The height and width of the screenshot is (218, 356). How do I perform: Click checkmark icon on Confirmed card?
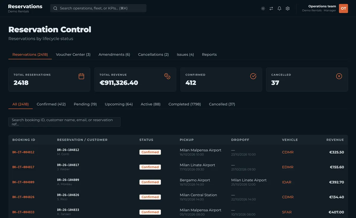(x=253, y=76)
